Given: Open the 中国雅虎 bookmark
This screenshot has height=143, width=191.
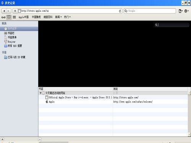Looking at the screenshot, I should (36, 17).
